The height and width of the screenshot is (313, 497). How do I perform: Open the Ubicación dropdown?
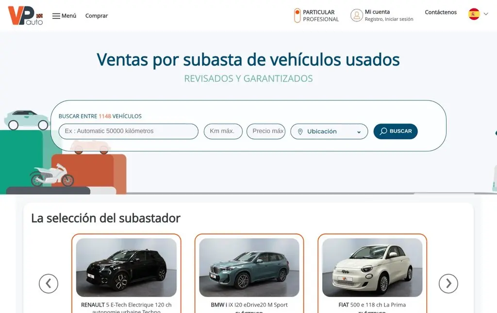[329, 131]
